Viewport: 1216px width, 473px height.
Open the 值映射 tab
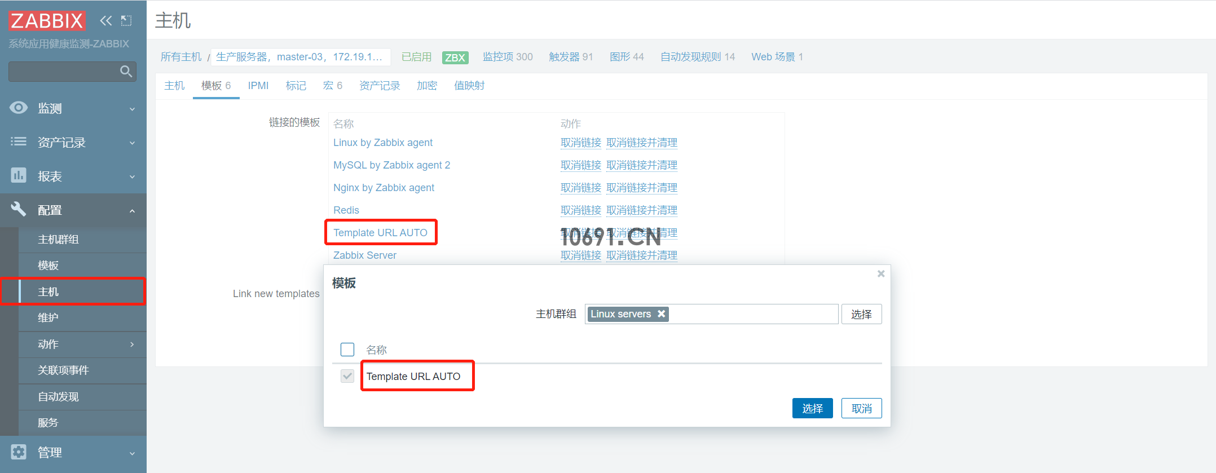point(469,86)
